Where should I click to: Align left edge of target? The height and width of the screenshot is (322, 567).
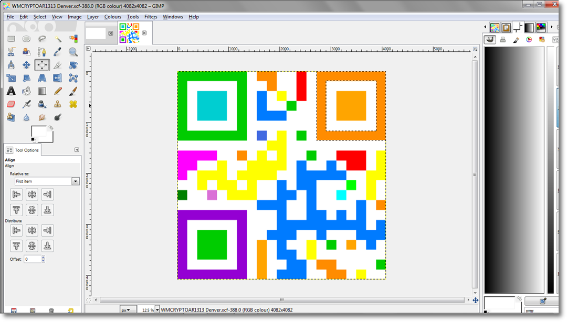[16, 194]
